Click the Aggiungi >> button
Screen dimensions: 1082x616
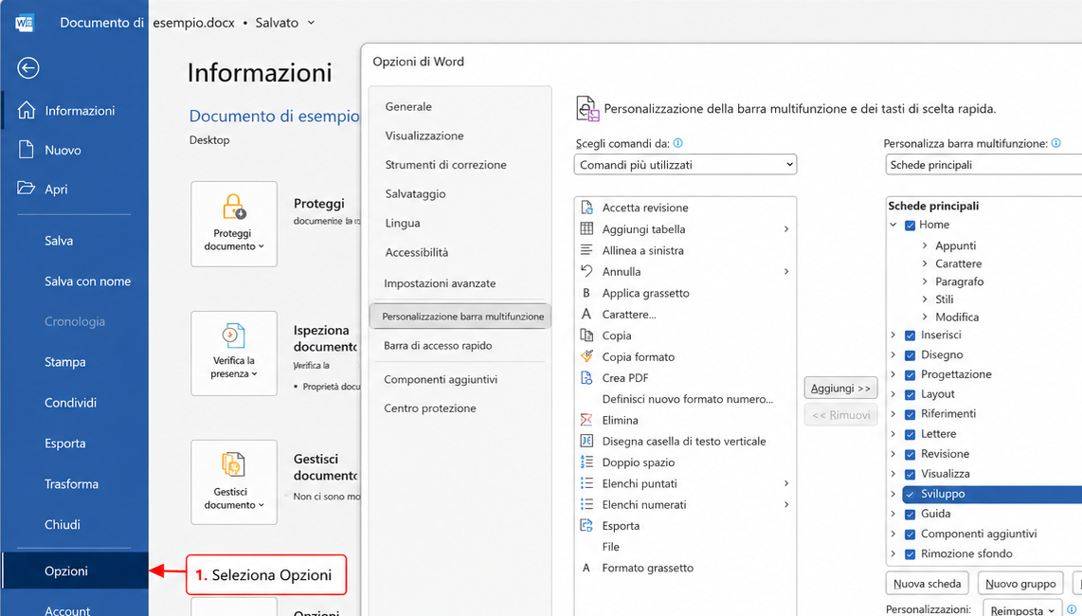[840, 389]
